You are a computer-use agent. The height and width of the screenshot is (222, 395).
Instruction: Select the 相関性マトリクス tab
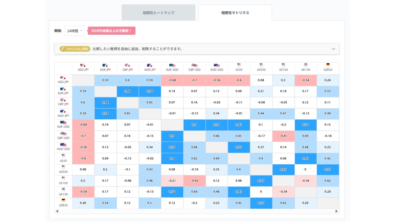click(x=235, y=13)
